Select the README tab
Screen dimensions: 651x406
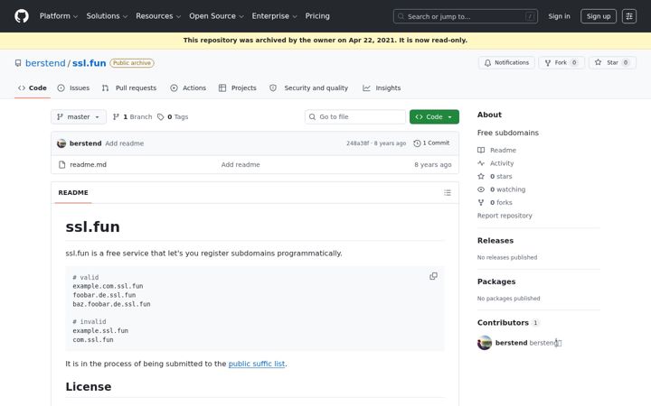click(73, 193)
